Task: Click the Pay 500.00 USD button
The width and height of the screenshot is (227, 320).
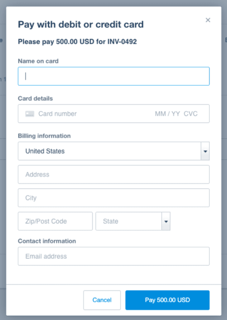Action: pos(167,300)
